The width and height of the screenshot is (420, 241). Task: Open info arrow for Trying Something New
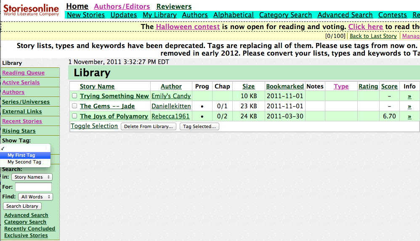coord(409,96)
